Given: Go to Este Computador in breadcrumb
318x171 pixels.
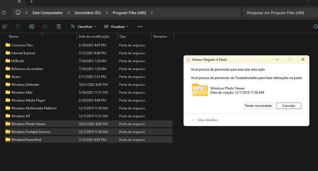Looking at the screenshot, I should pos(48,13).
